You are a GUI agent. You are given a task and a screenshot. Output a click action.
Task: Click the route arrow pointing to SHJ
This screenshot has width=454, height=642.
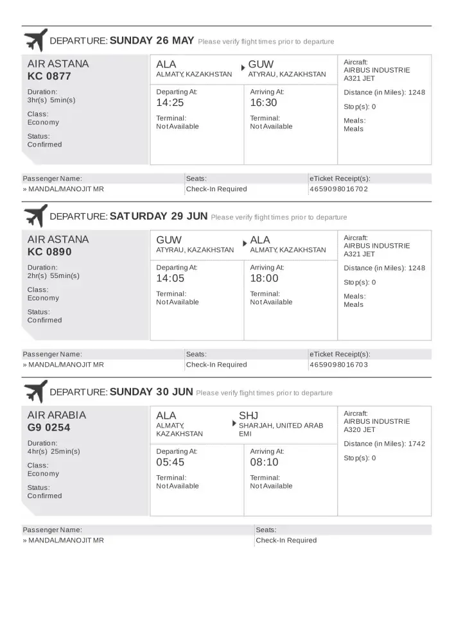pyautogui.click(x=233, y=424)
